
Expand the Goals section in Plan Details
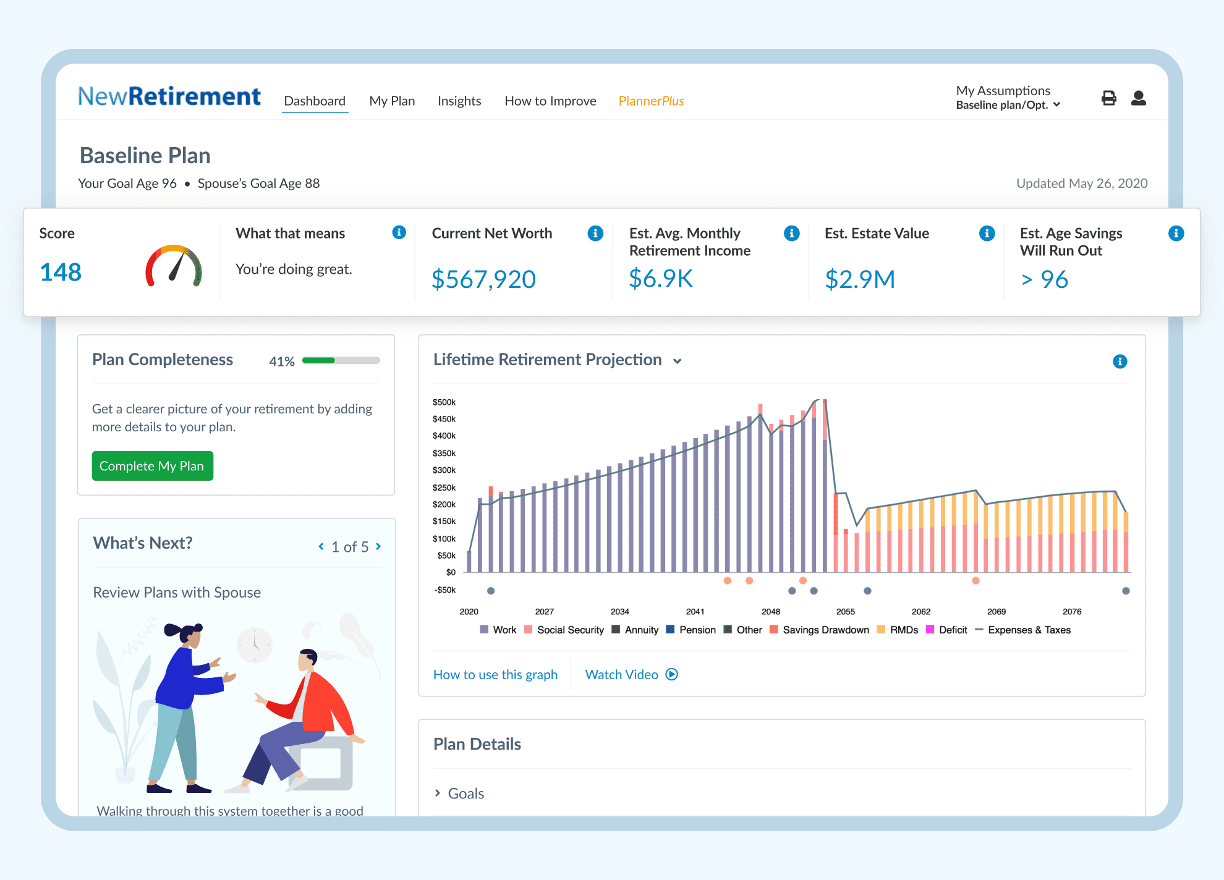459,793
